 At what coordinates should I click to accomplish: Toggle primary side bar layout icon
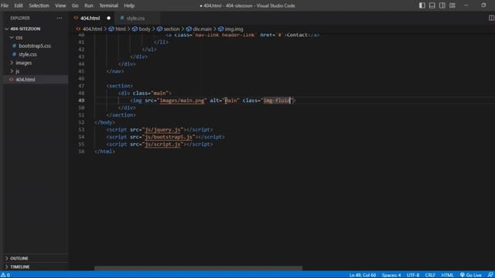click(422, 5)
